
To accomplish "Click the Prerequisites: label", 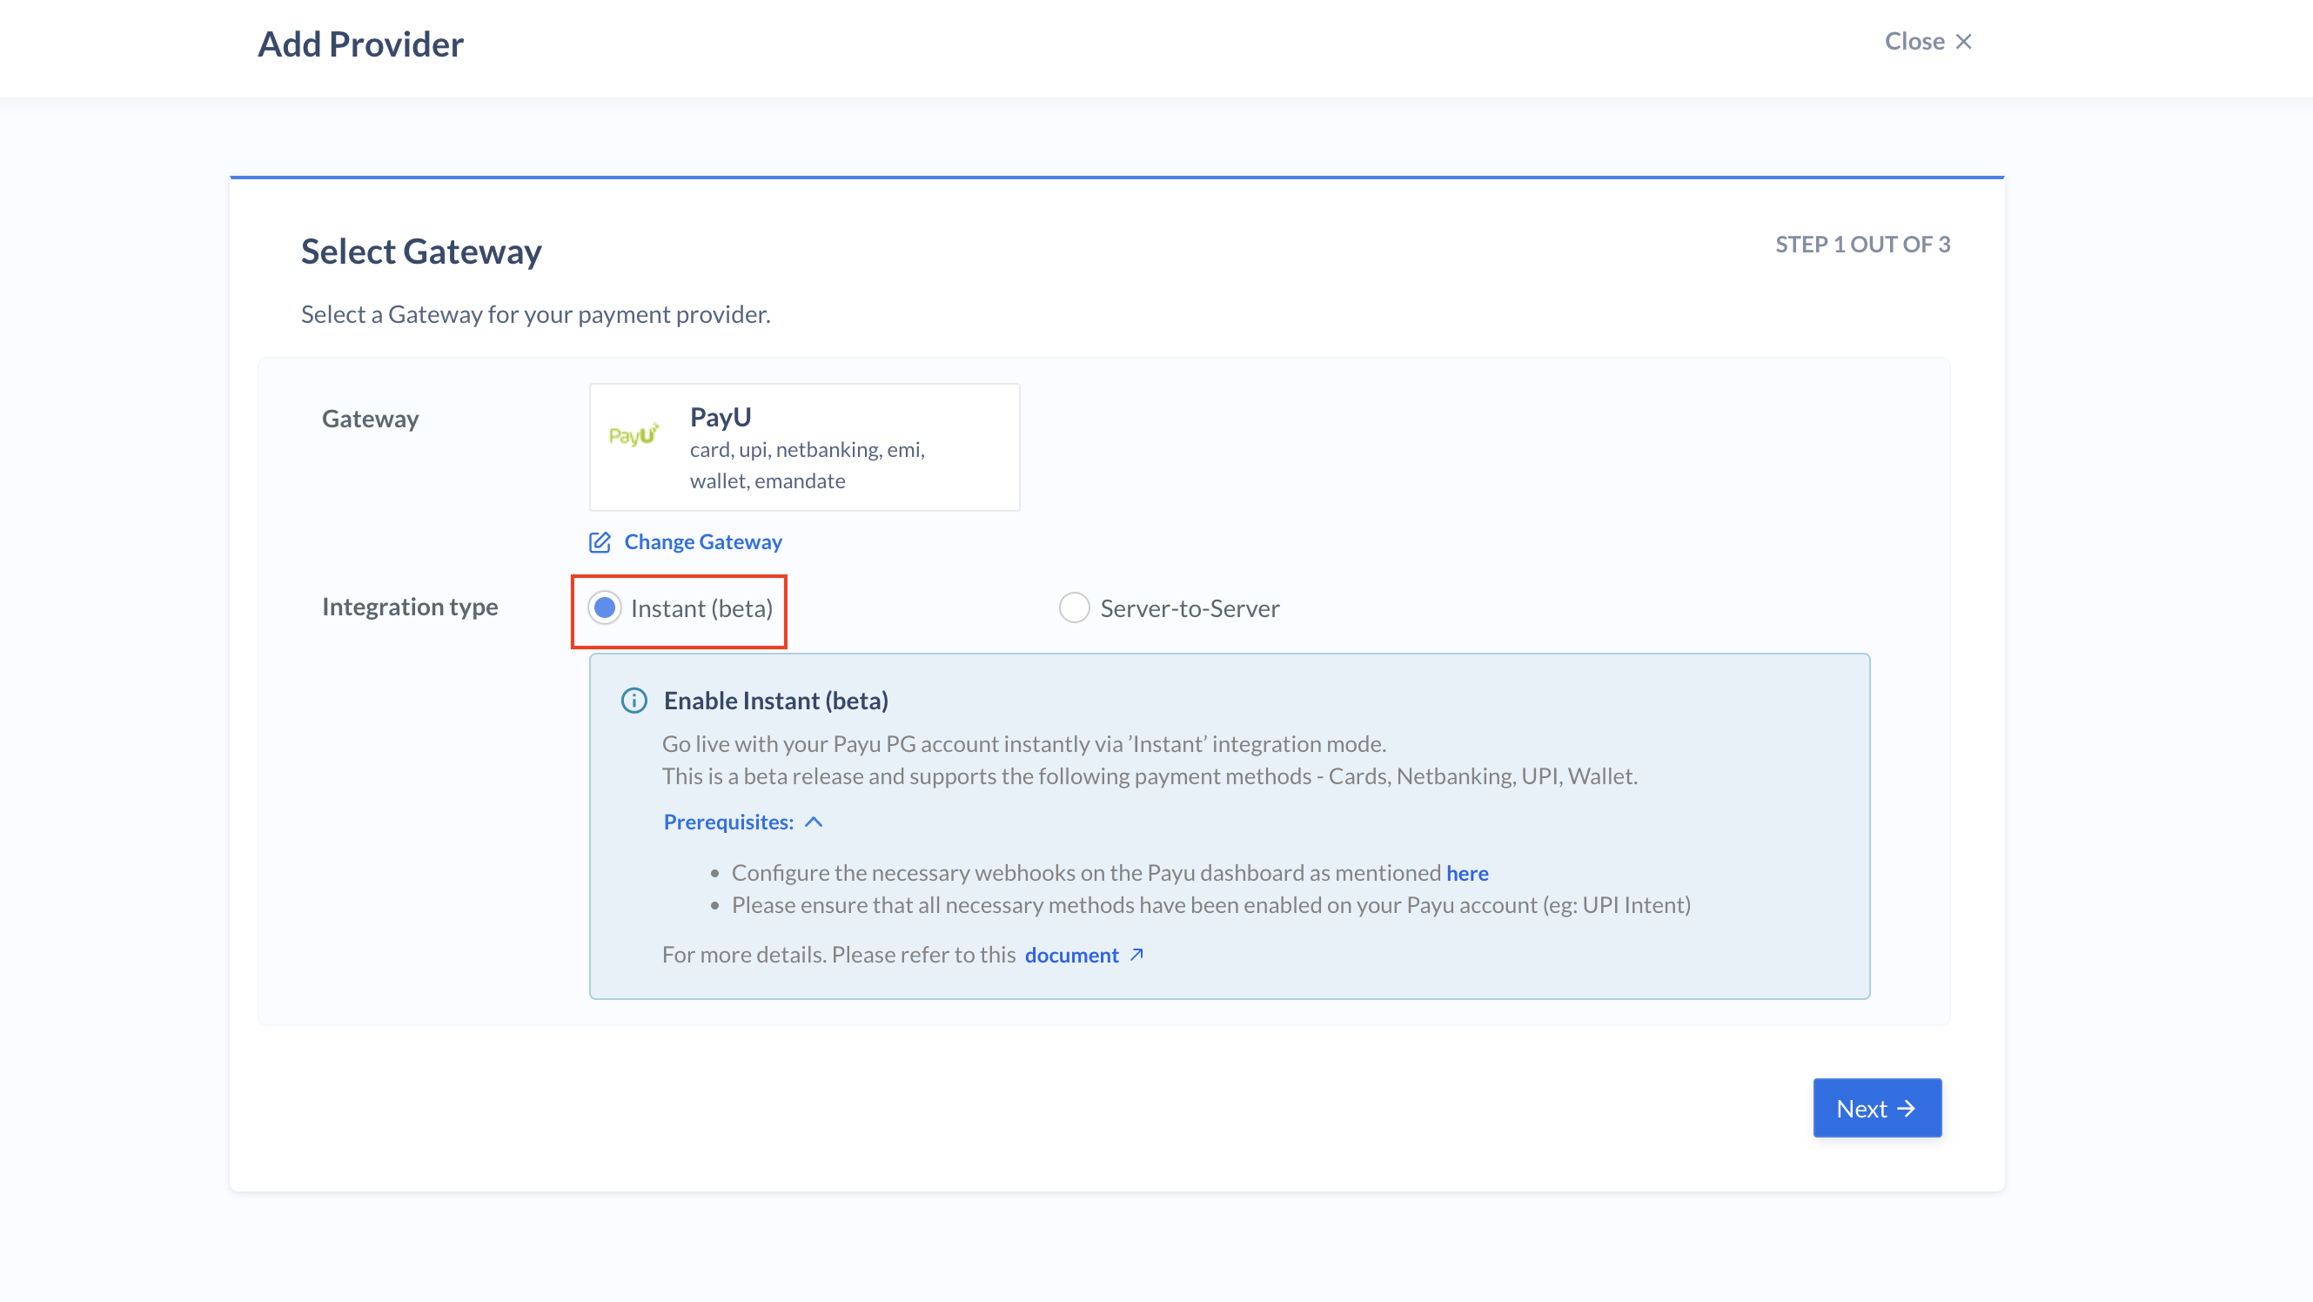I will pyautogui.click(x=728, y=822).
